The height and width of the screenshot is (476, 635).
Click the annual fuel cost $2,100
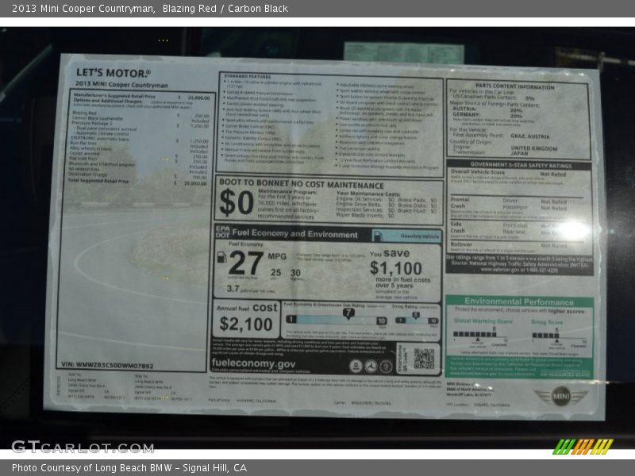(246, 324)
